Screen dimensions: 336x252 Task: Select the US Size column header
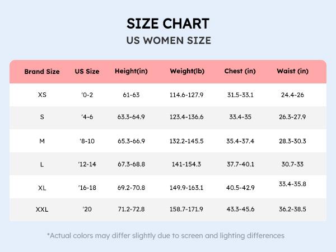(87, 72)
